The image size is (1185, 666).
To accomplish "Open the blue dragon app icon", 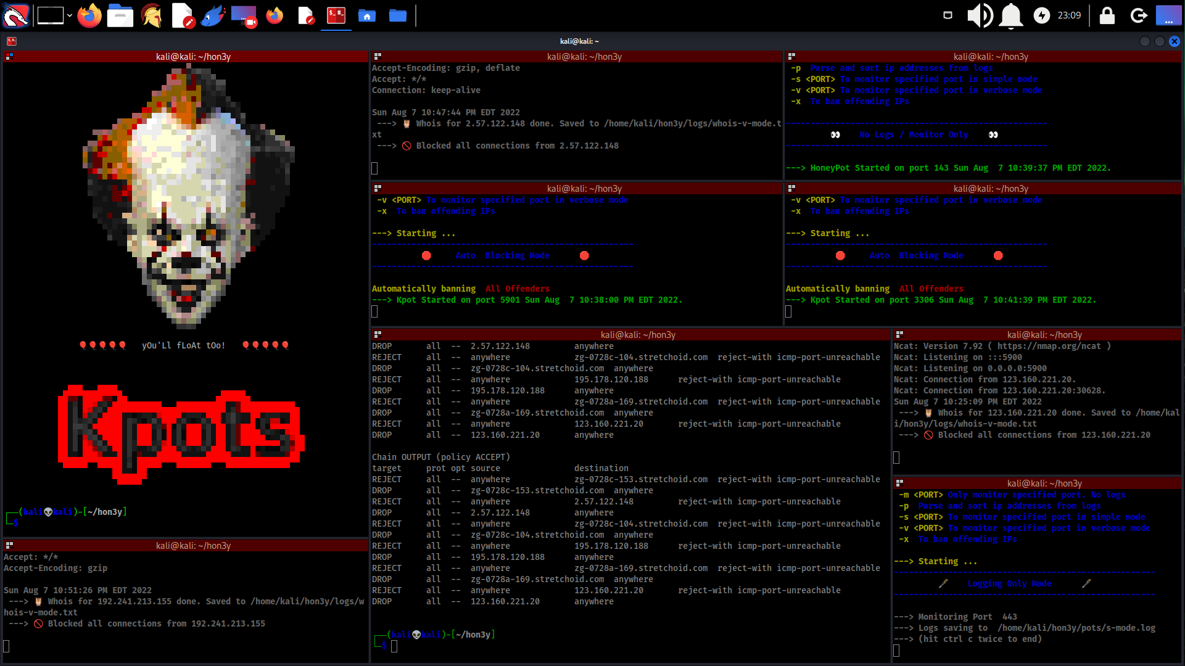I will point(213,15).
